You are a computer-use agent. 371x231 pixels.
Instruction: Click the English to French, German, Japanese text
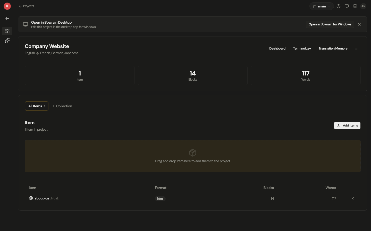(52, 53)
